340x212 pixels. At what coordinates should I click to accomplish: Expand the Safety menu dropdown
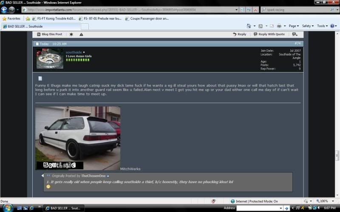pyautogui.click(x=308, y=26)
